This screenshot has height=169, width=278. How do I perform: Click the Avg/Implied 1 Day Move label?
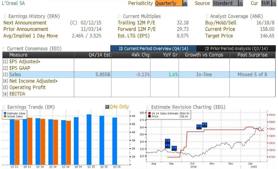[30, 36]
